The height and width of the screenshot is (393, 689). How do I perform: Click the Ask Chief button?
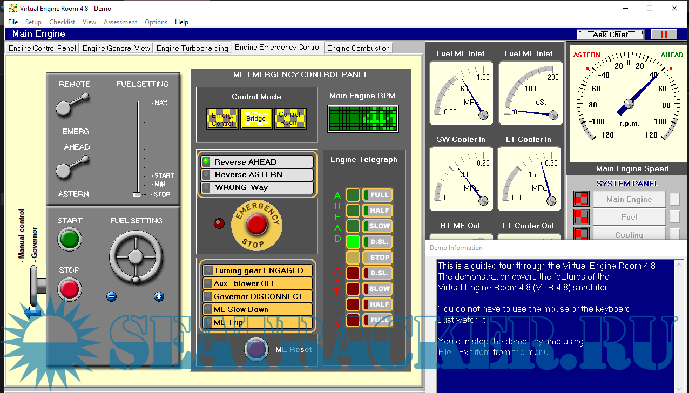click(610, 35)
